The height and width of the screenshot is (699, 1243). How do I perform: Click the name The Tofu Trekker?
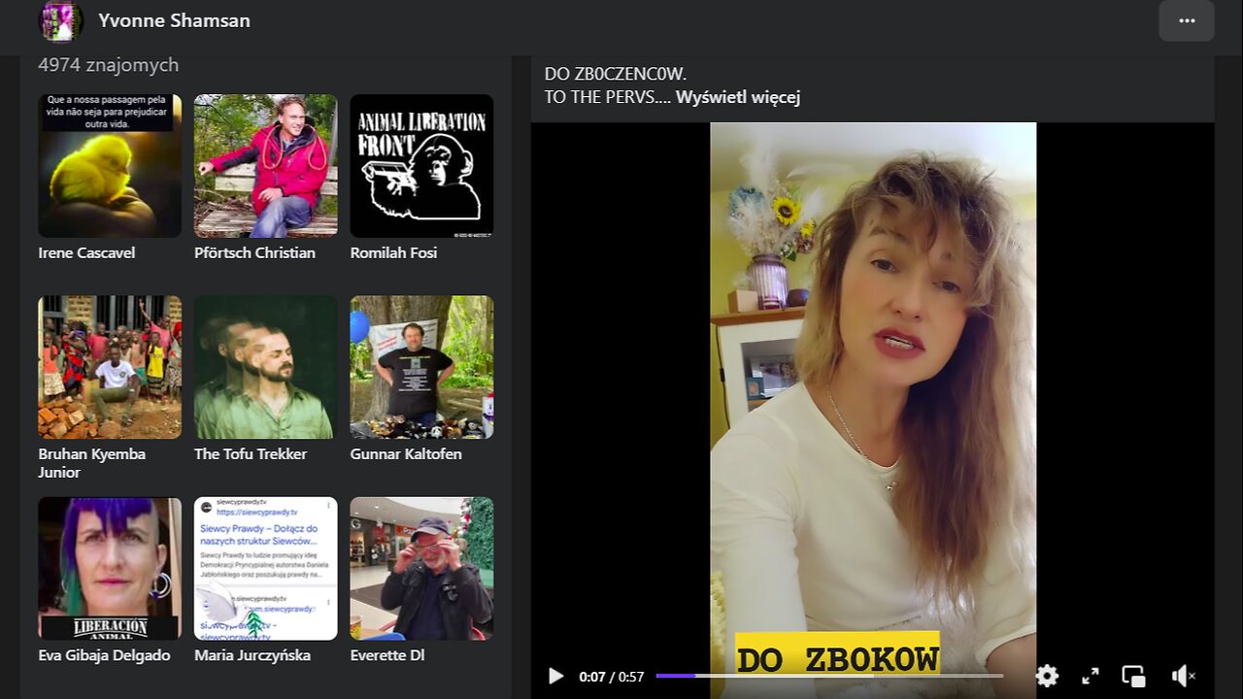pyautogui.click(x=251, y=453)
